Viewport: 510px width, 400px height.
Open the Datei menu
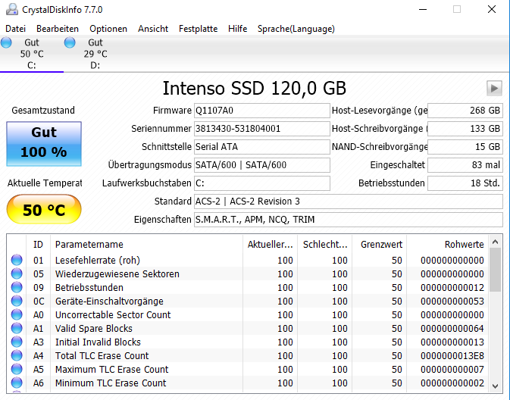15,29
